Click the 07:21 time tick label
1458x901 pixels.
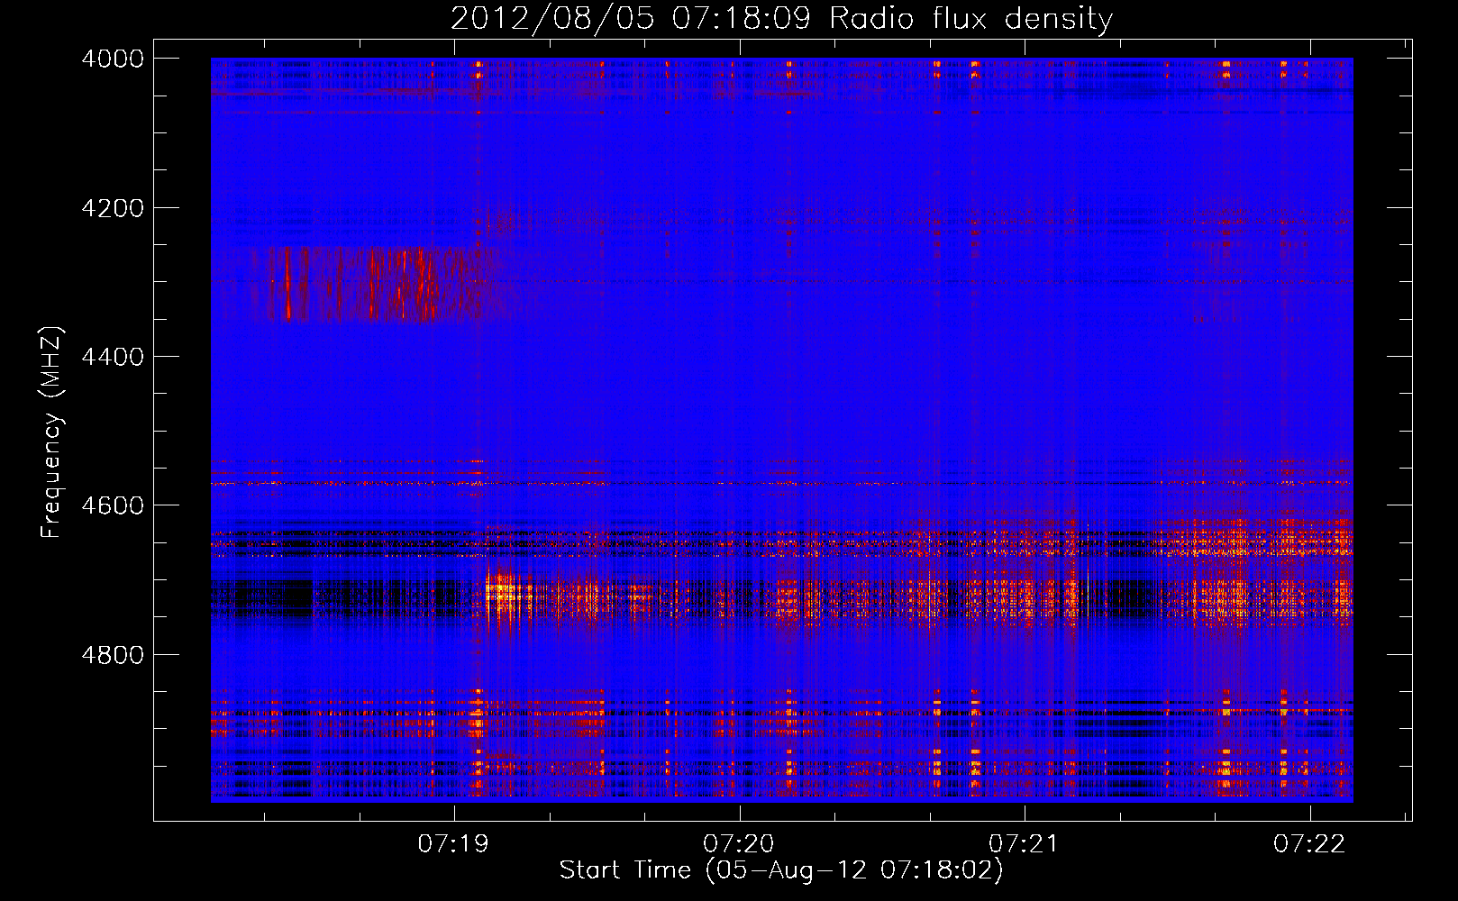coord(1024,843)
